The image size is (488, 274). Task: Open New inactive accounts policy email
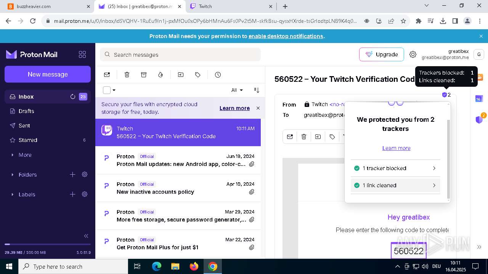pos(178,188)
